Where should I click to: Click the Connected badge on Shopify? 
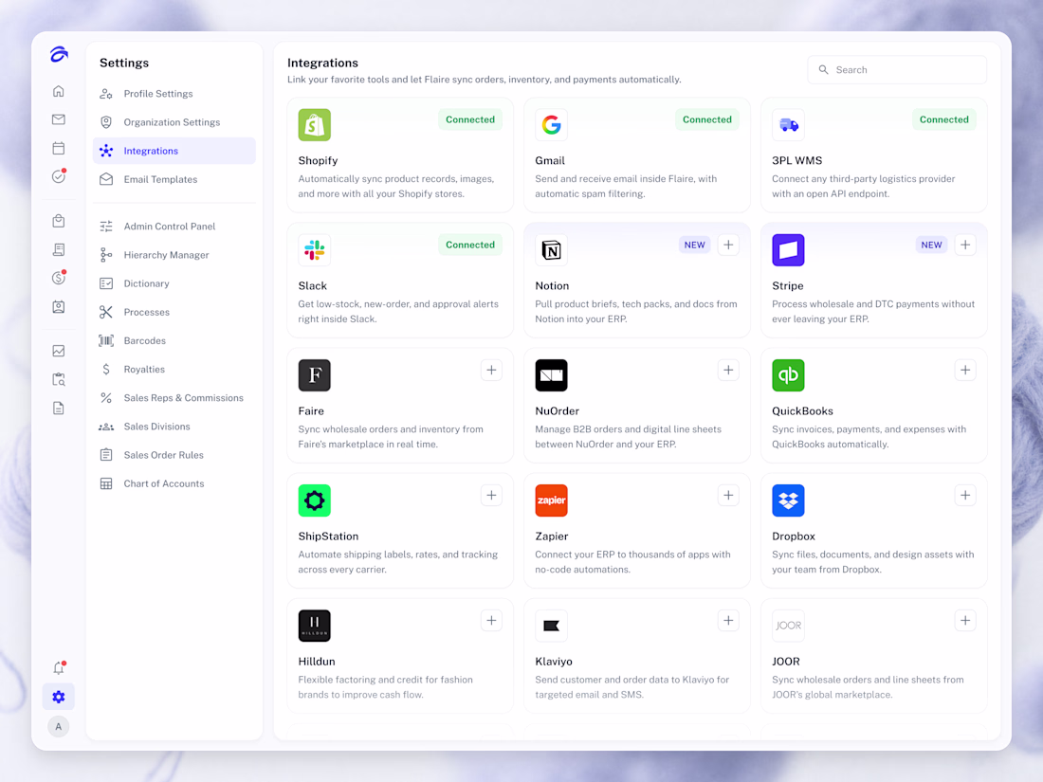[470, 119]
